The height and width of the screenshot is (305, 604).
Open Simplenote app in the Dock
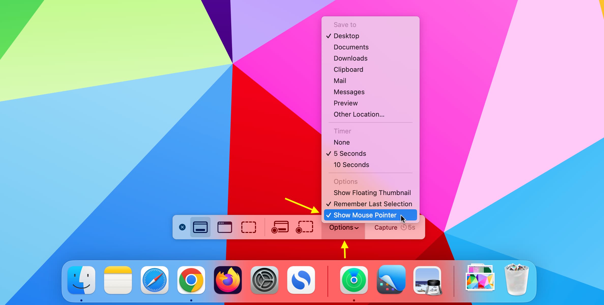[x=301, y=280]
